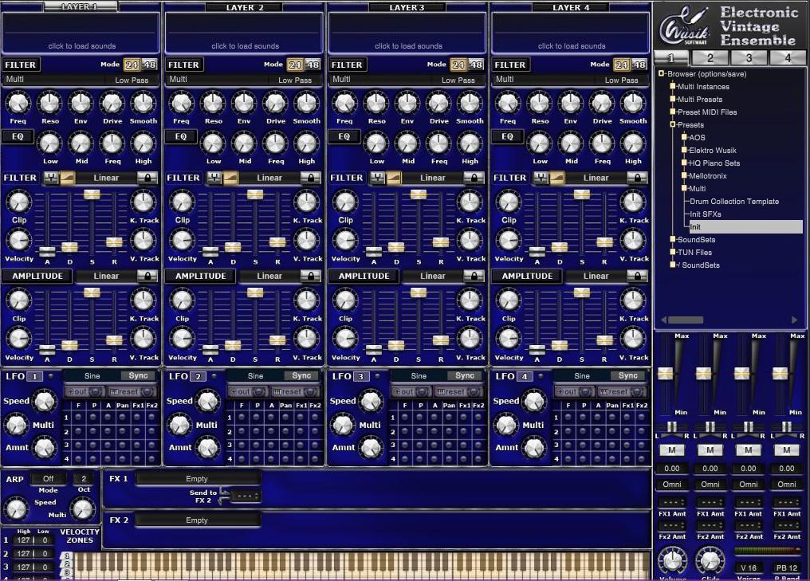Open Layer 3 amplitude envelope Linear dropdown
Image resolution: width=810 pixels, height=581 pixels.
tap(433, 276)
